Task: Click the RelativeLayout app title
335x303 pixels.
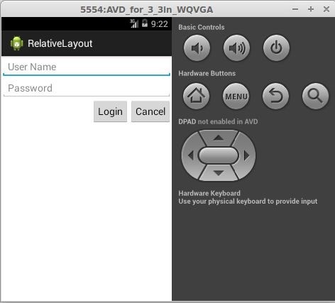Action: 60,43
